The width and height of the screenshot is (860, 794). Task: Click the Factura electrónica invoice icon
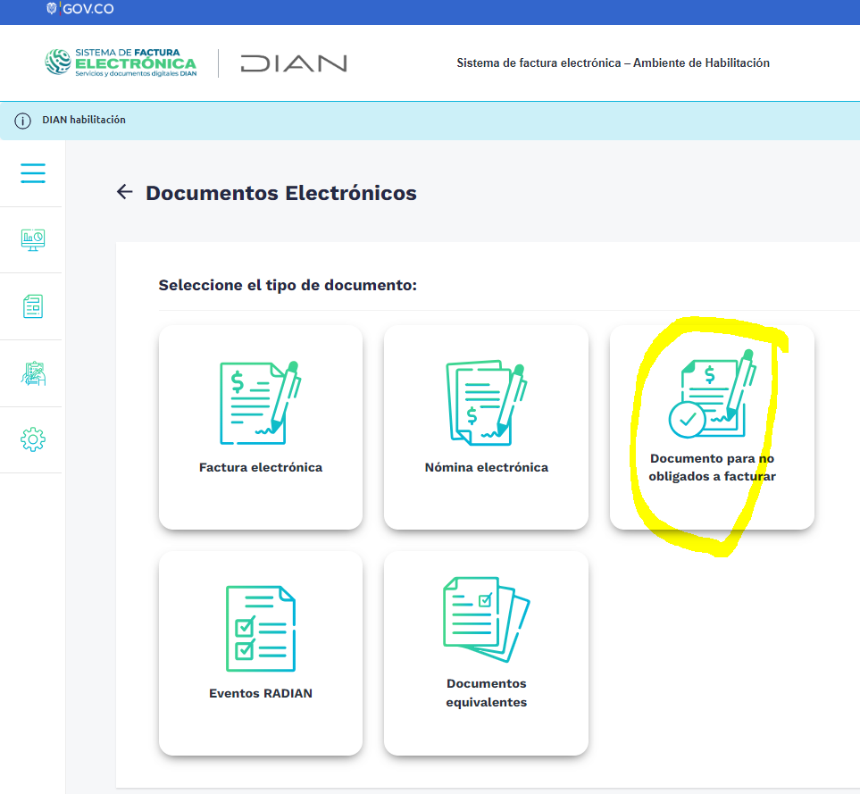(x=261, y=403)
